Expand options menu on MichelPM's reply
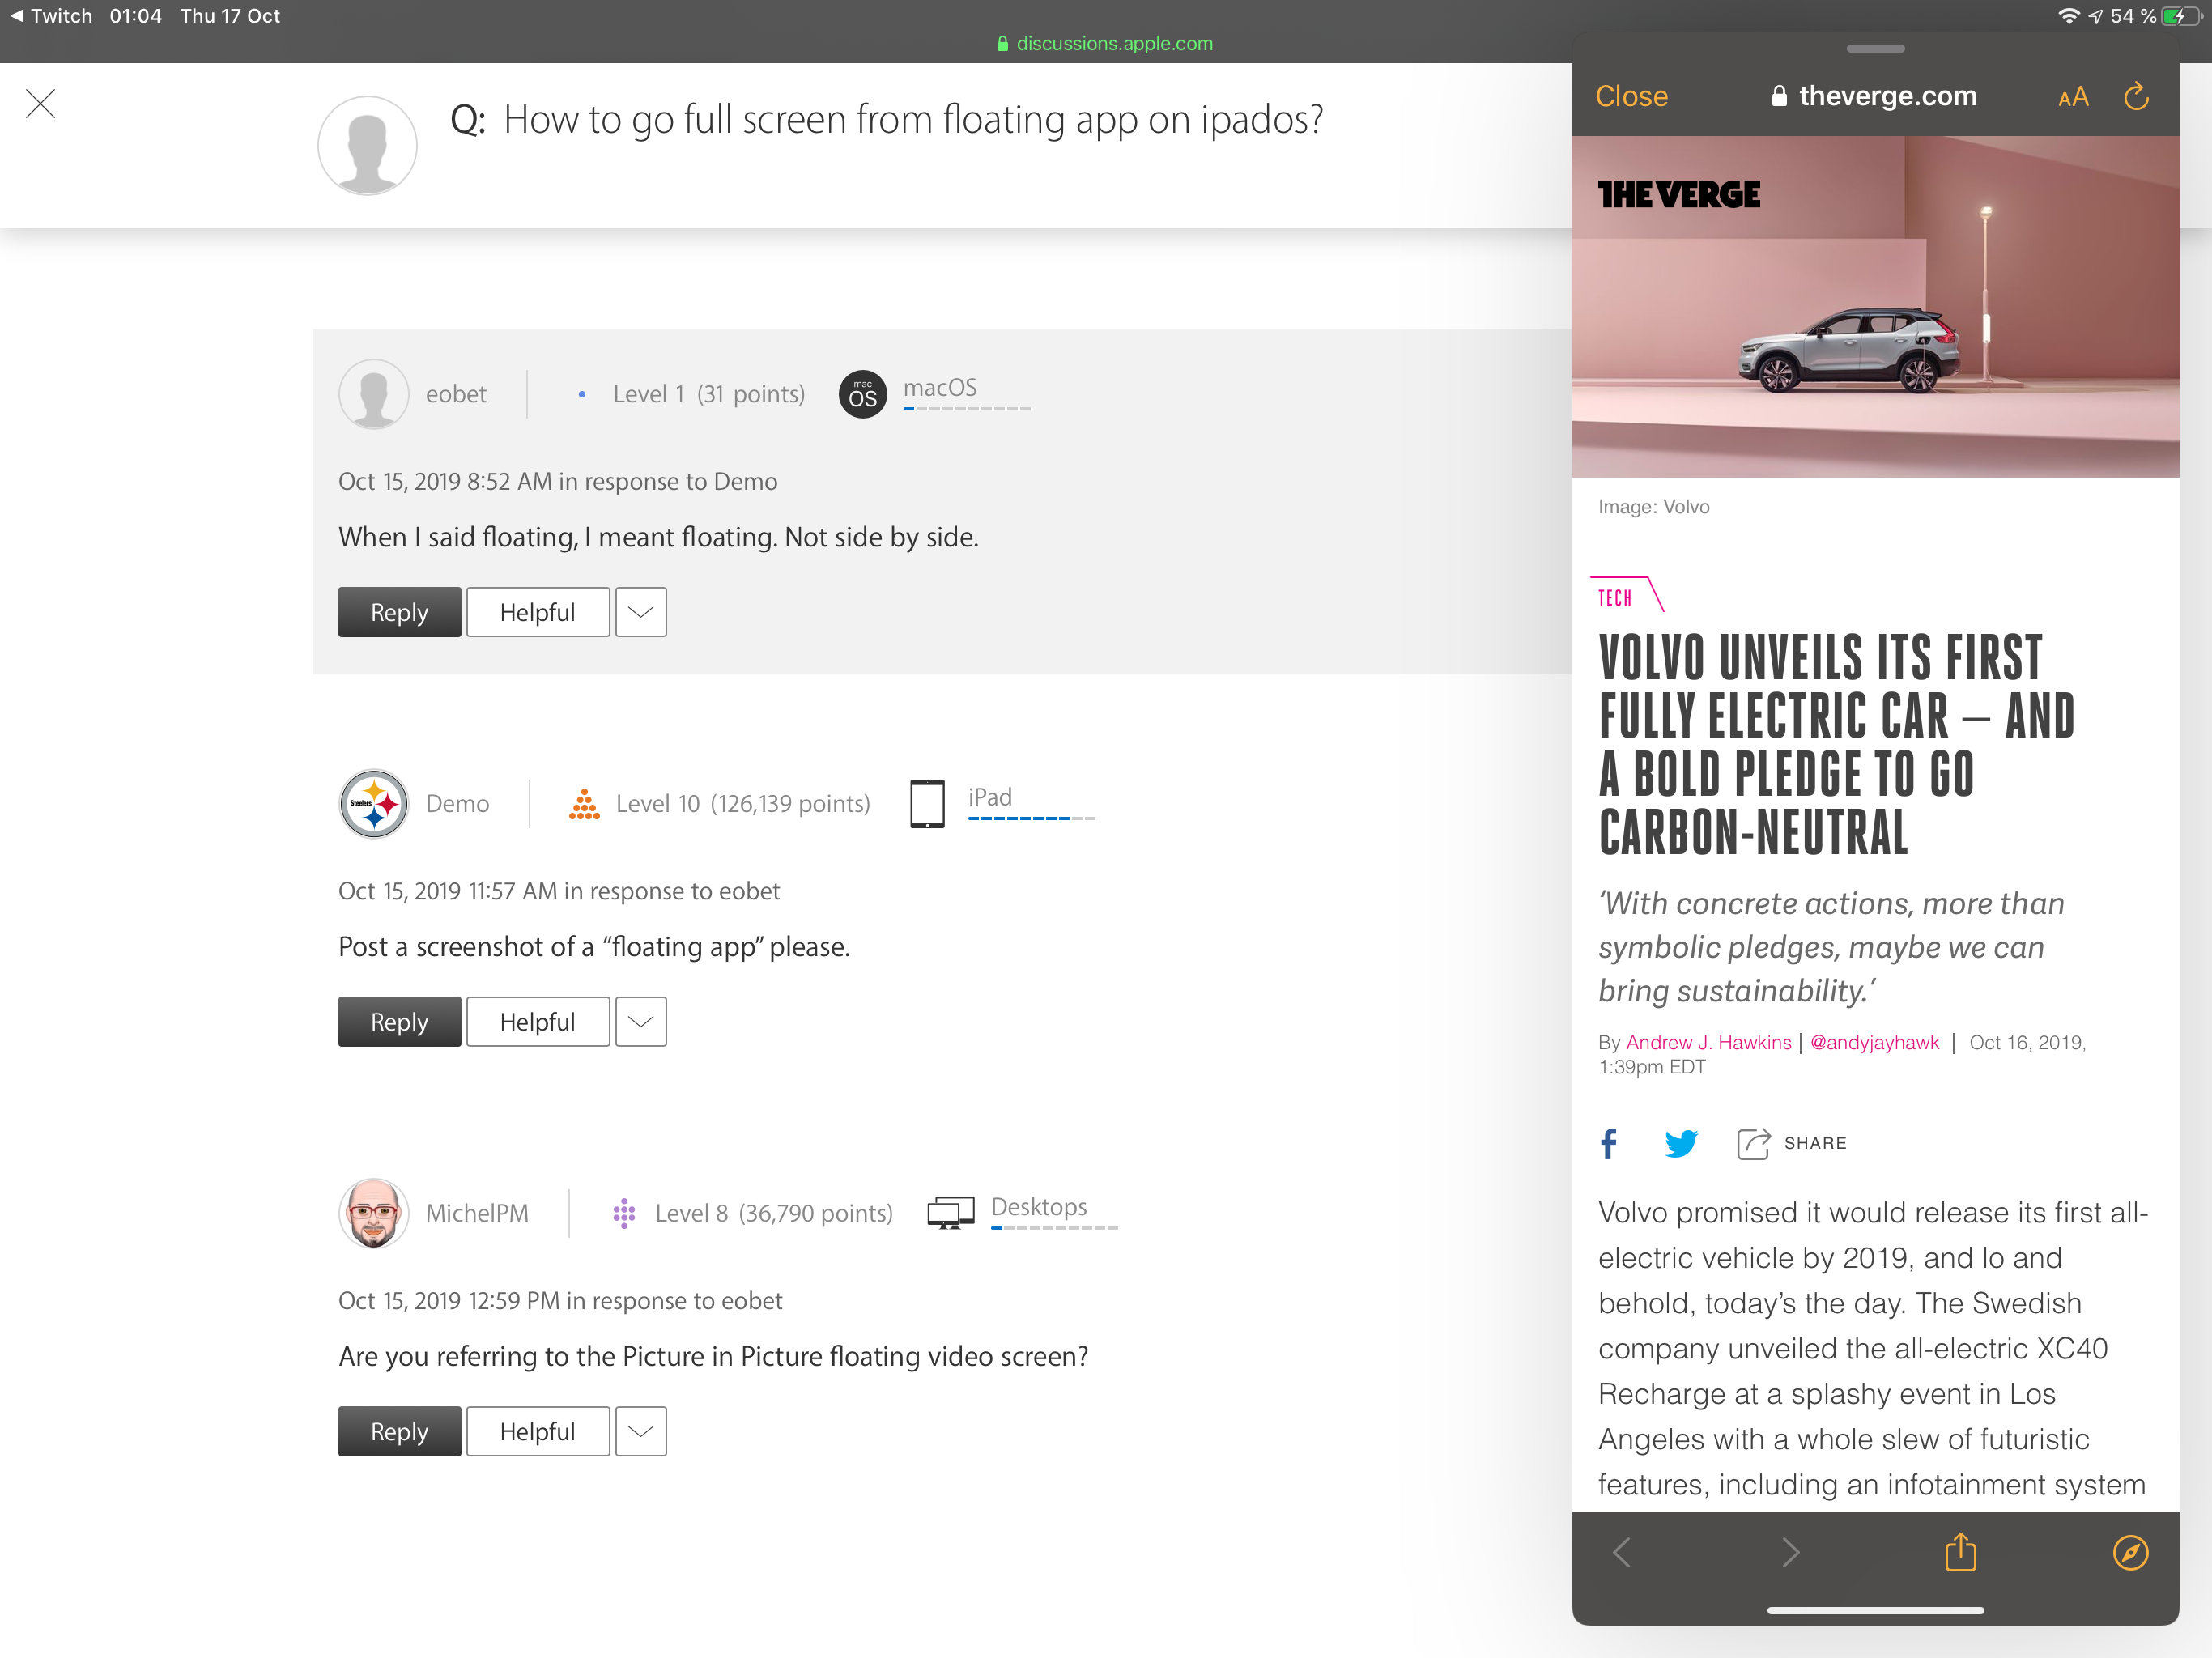Viewport: 2212px width, 1658px height. (640, 1431)
